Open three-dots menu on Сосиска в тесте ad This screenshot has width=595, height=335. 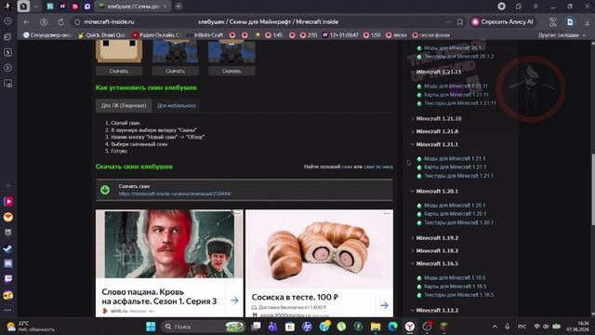click(387, 213)
